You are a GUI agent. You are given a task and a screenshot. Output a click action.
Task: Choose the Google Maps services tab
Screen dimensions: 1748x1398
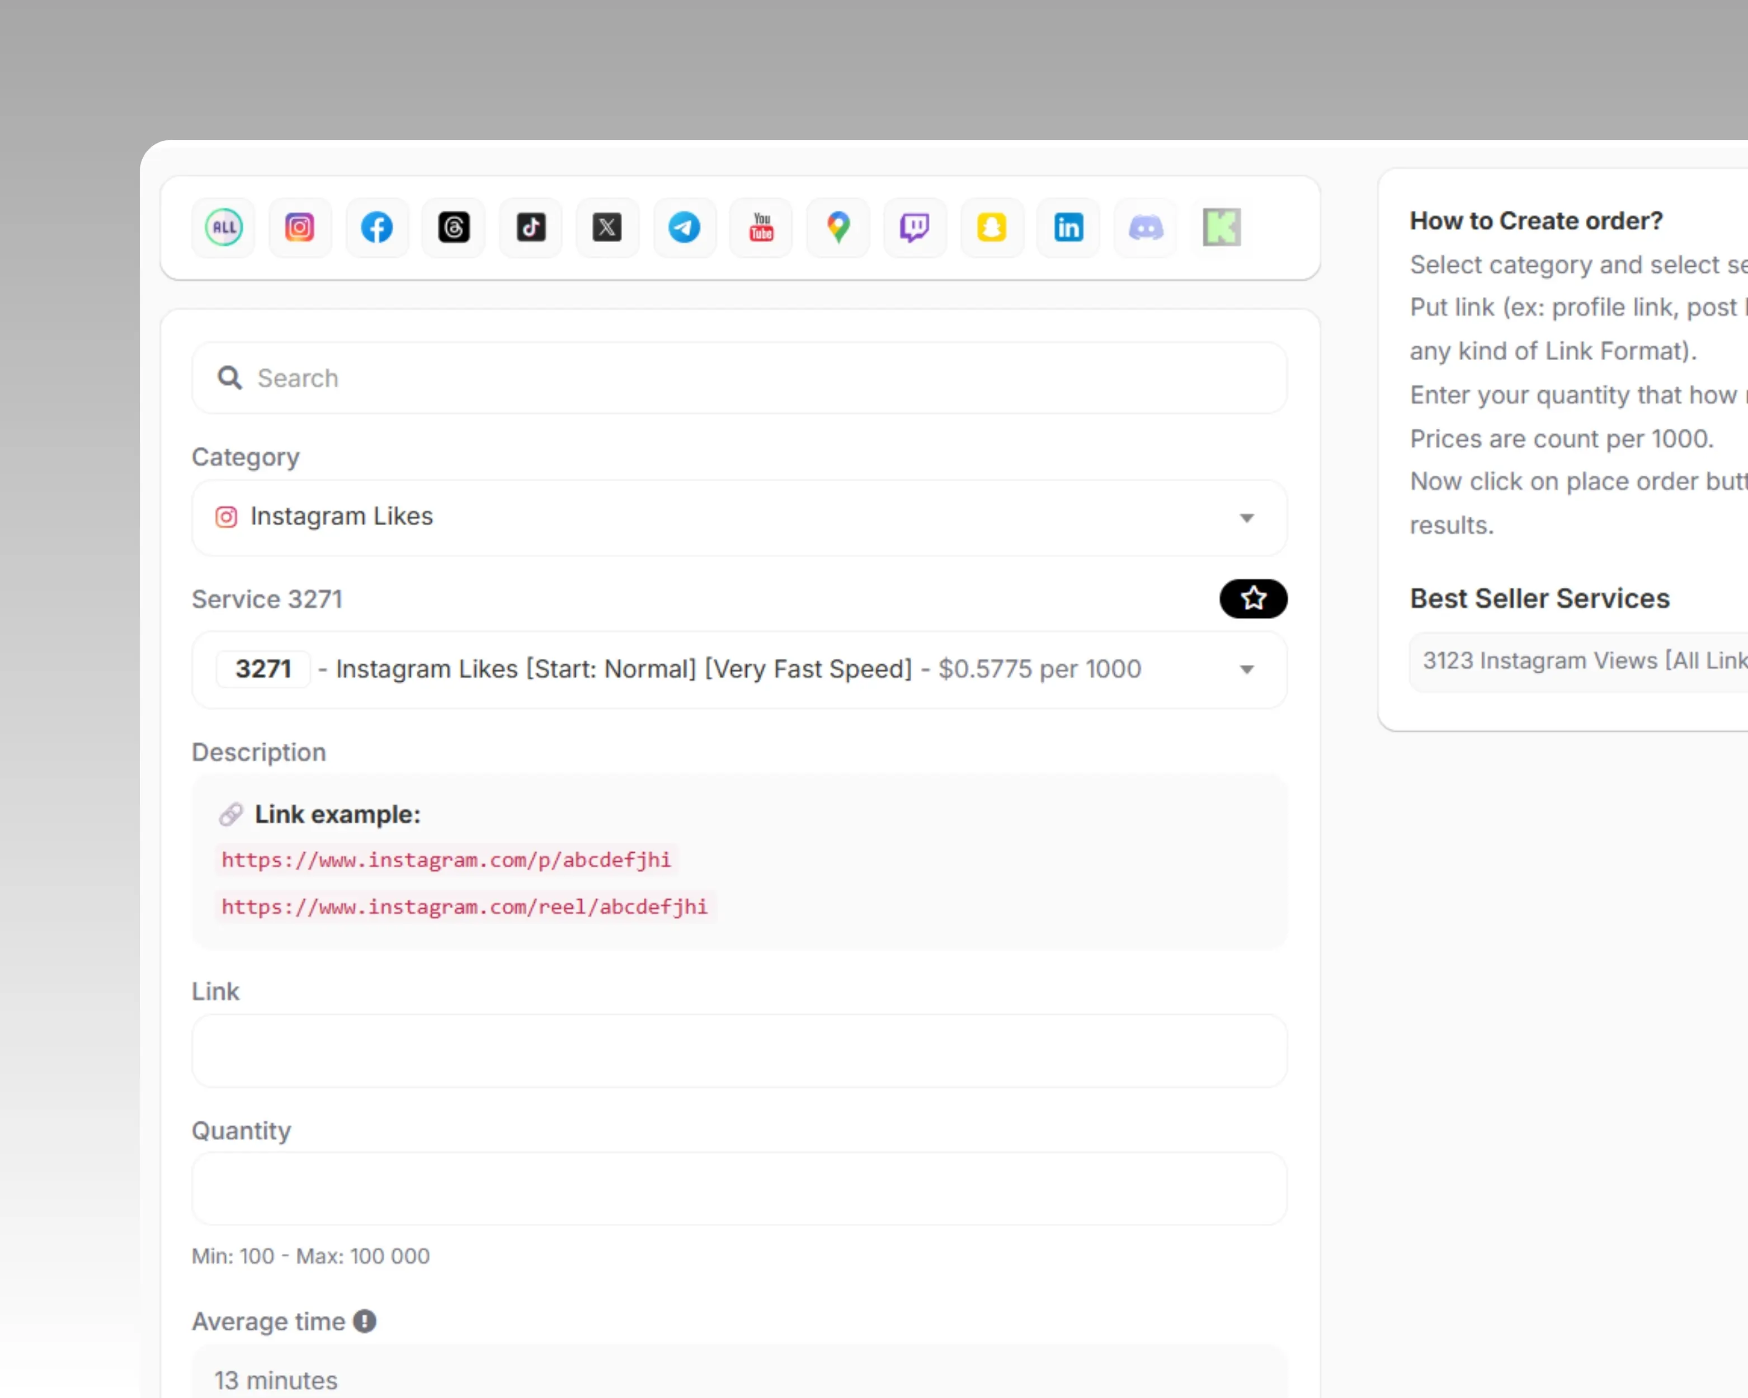(837, 228)
